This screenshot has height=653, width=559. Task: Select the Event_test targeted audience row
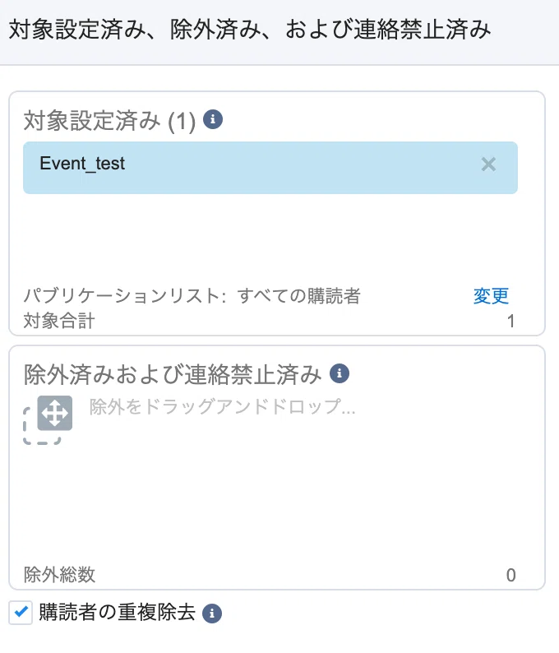tap(270, 168)
